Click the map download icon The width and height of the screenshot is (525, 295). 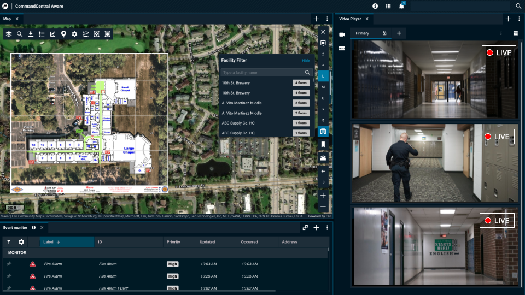[31, 34]
